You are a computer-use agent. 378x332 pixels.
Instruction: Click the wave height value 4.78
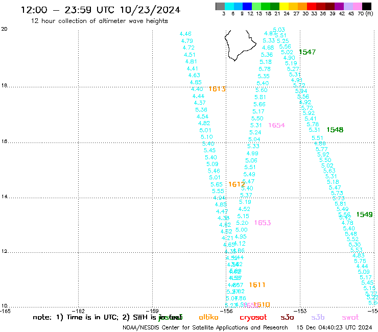(347, 223)
